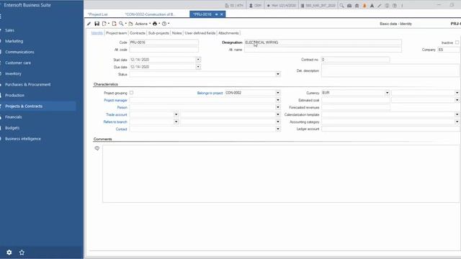Open settings via the gear icon in the sidebar footer
This screenshot has width=461, height=259.
click(9, 253)
